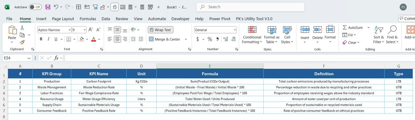The height and width of the screenshot is (120, 415).
Task: Expand Conditional Formatting menu
Action: tap(252, 35)
